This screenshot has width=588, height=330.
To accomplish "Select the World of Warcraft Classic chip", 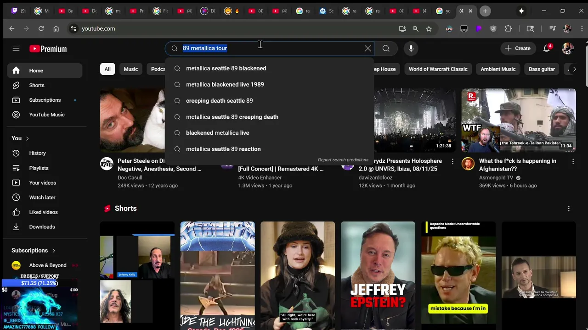I will (438, 69).
